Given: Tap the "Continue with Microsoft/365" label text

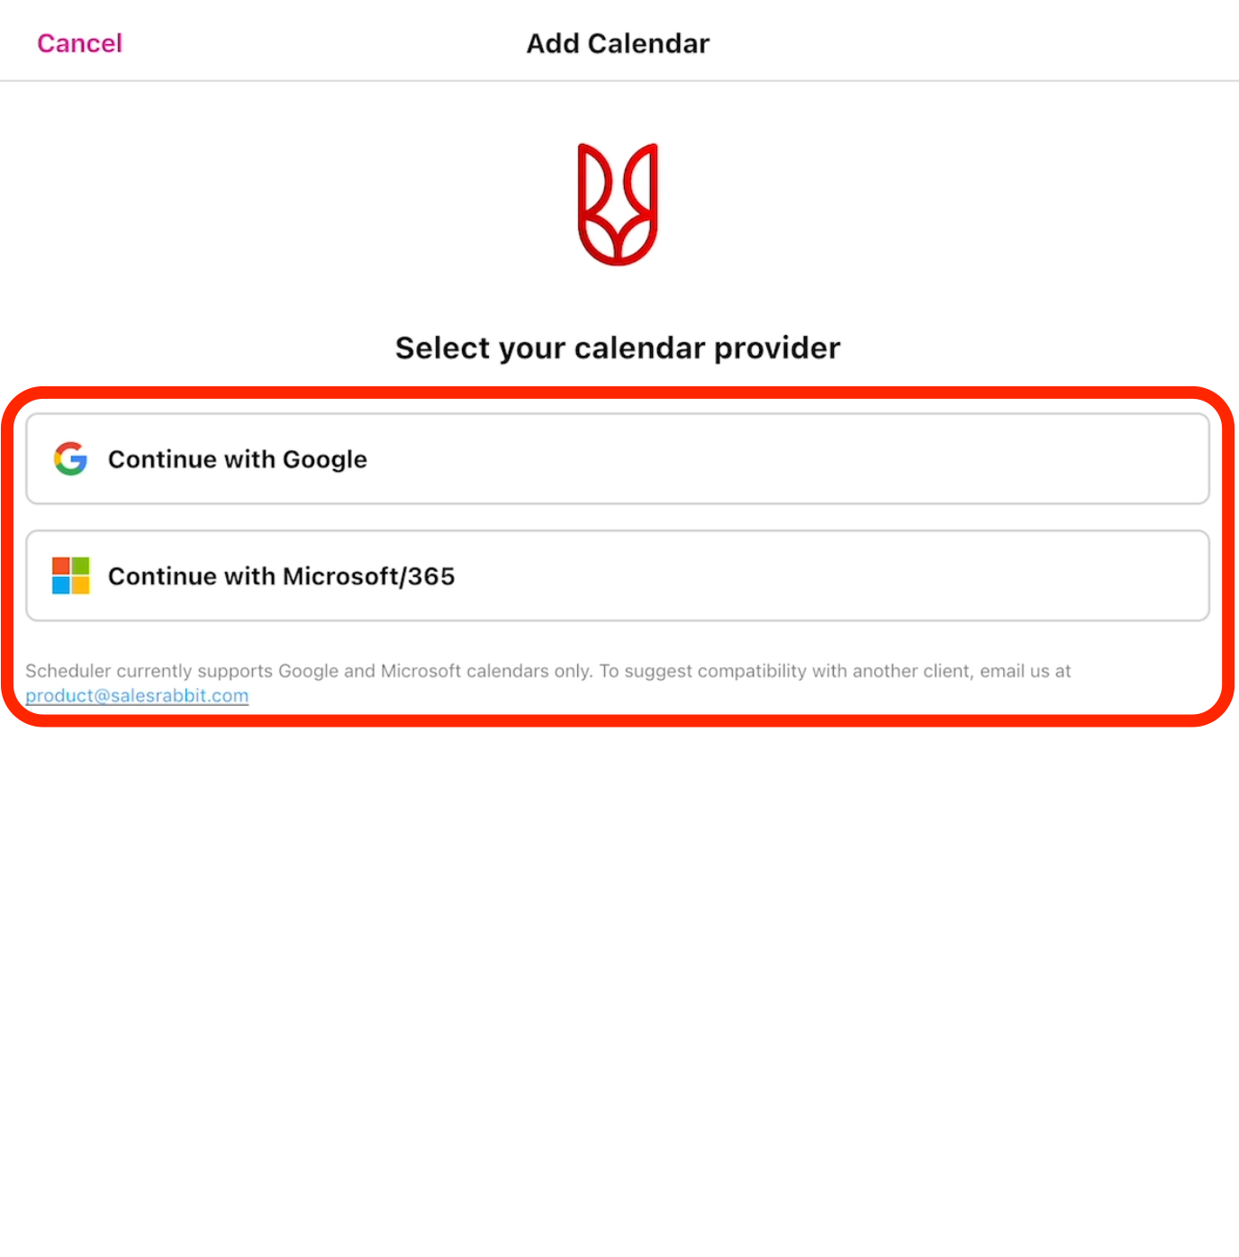Looking at the screenshot, I should (x=282, y=576).
